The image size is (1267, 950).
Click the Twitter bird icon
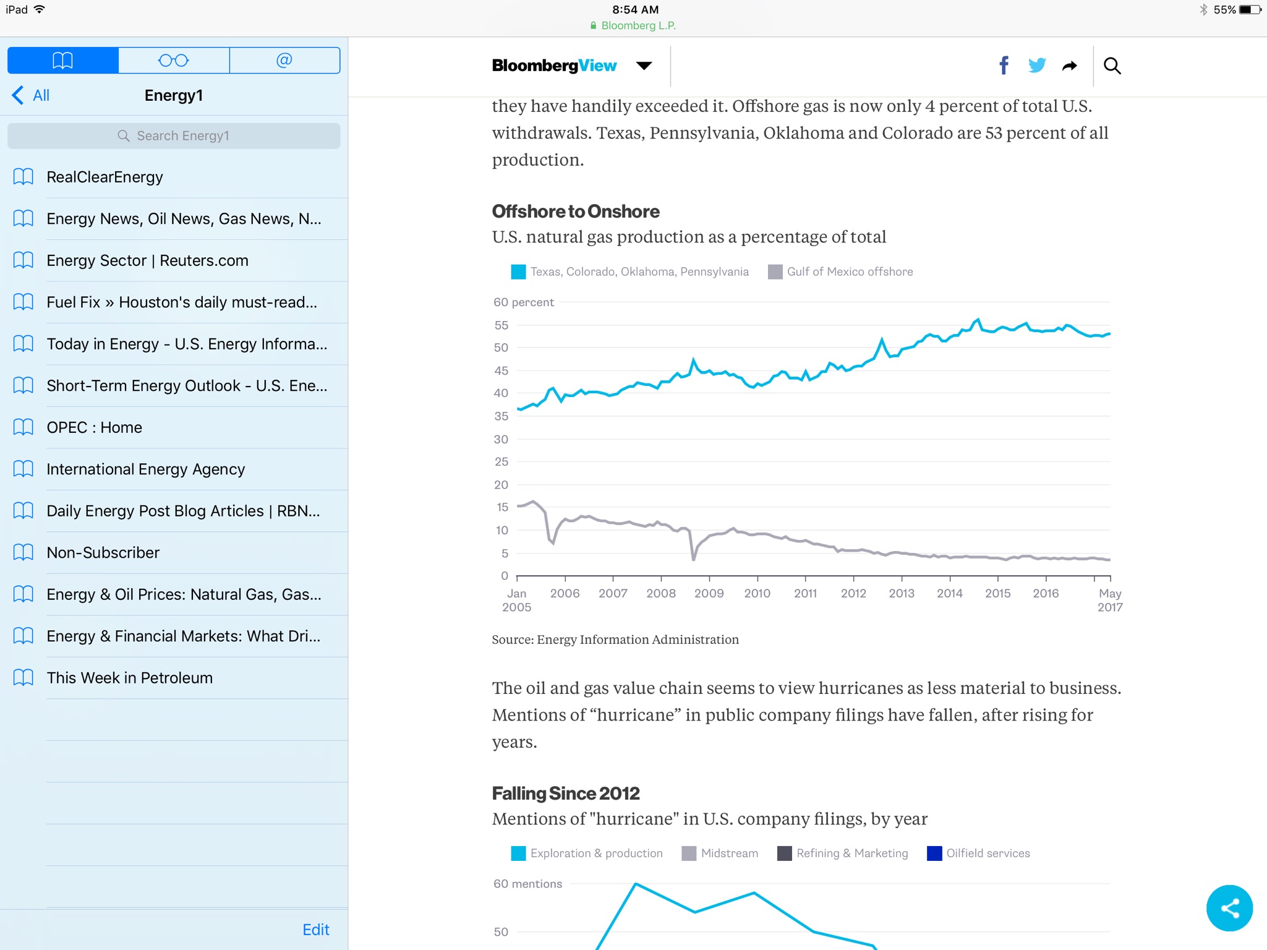(x=1036, y=66)
